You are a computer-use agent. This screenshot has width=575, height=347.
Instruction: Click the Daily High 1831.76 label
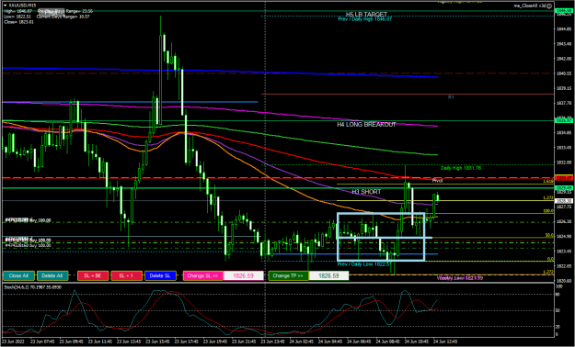pyautogui.click(x=461, y=168)
